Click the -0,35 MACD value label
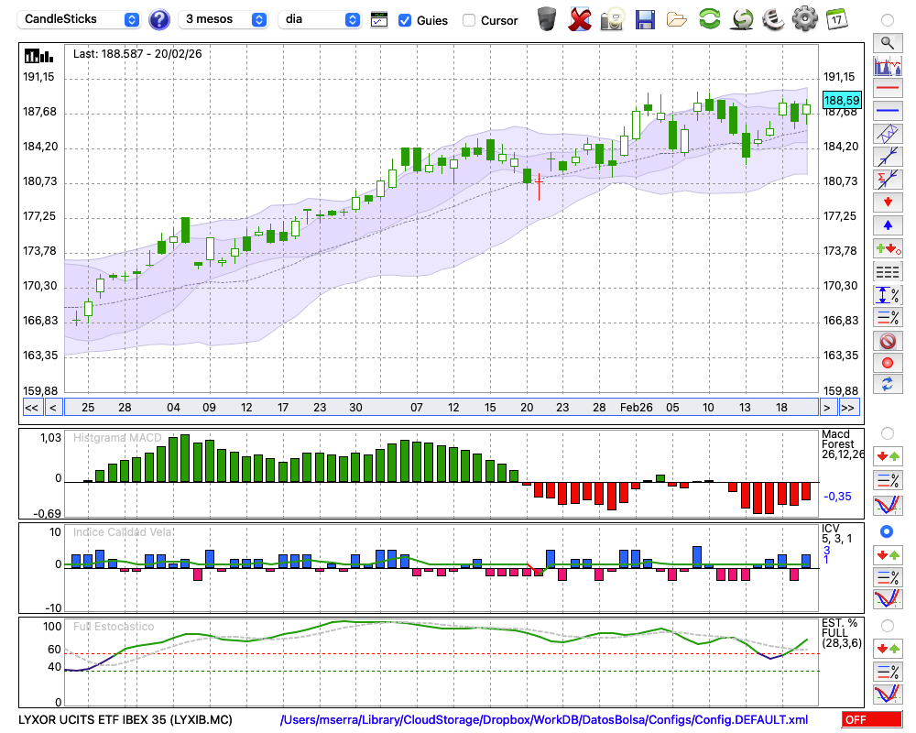 click(x=837, y=497)
